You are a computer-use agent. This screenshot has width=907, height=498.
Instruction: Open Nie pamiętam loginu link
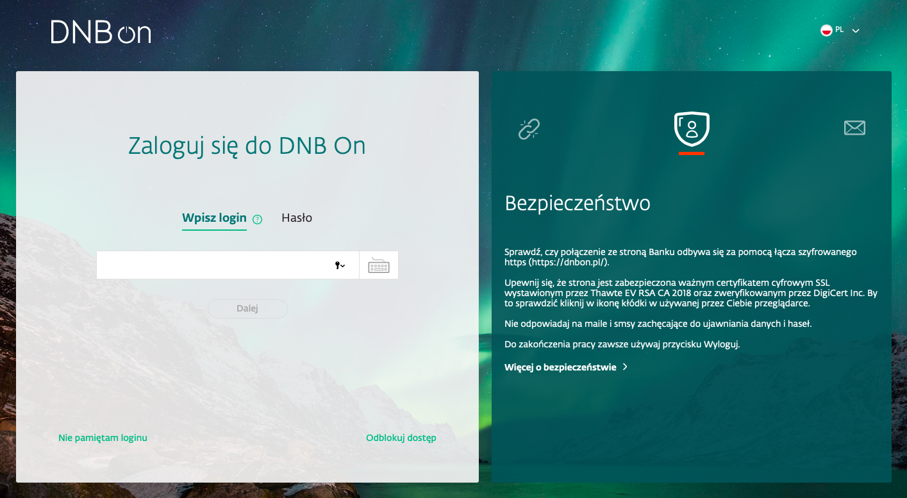pos(103,438)
